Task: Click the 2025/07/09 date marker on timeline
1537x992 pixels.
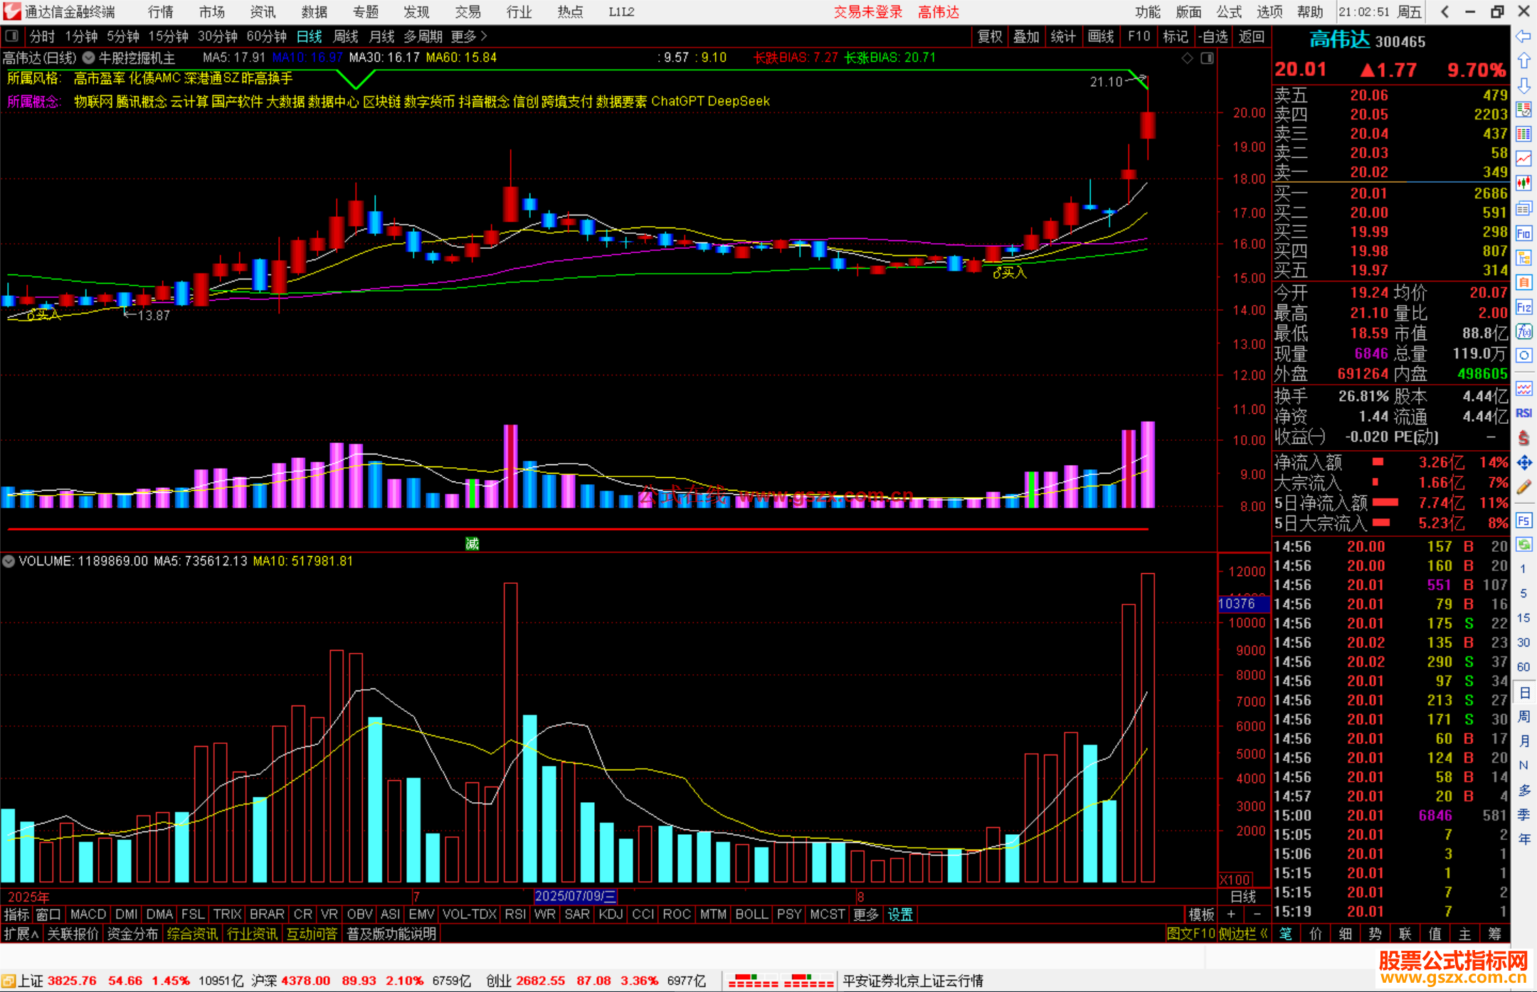Action: [575, 896]
